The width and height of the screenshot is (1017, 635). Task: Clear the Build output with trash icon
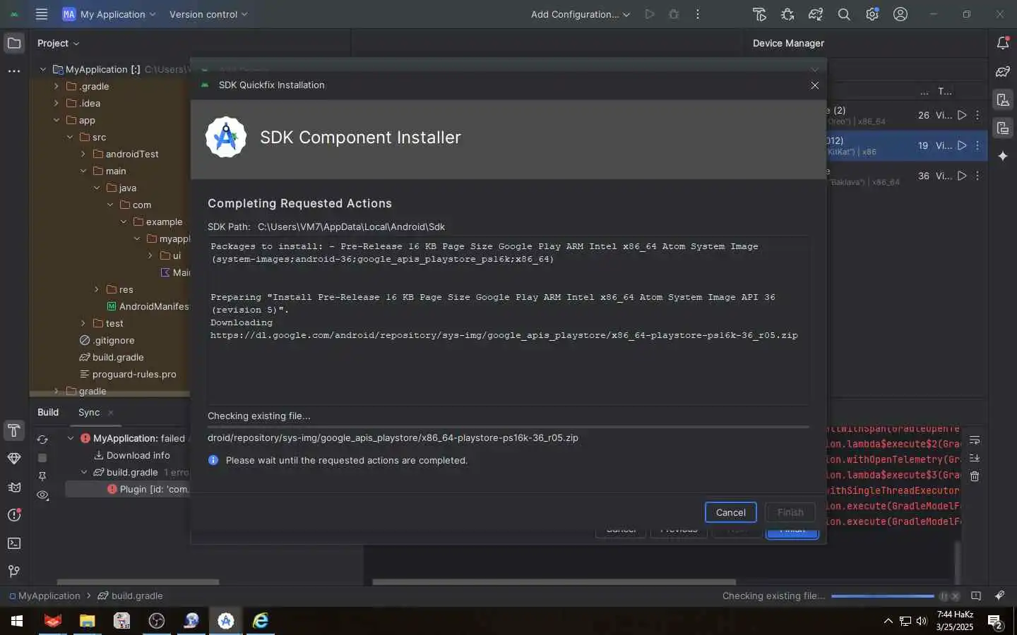(x=975, y=476)
